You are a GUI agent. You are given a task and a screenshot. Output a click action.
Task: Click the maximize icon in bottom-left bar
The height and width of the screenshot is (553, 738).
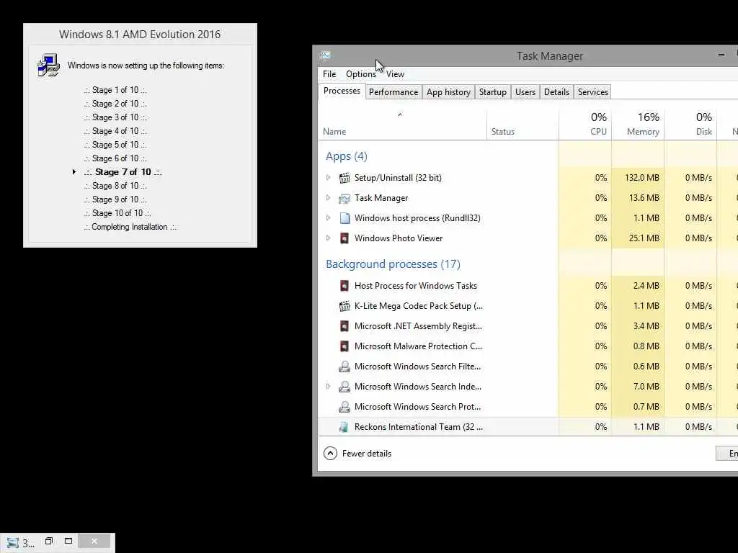pos(68,541)
